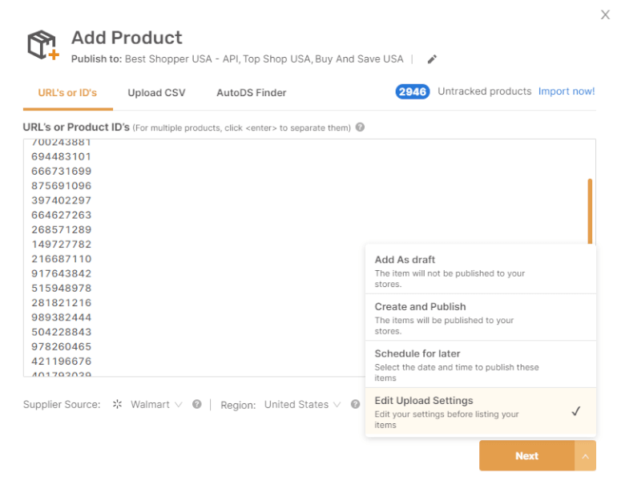617x481 pixels.
Task: Switch to the Upload CSV tab
Action: tap(156, 93)
